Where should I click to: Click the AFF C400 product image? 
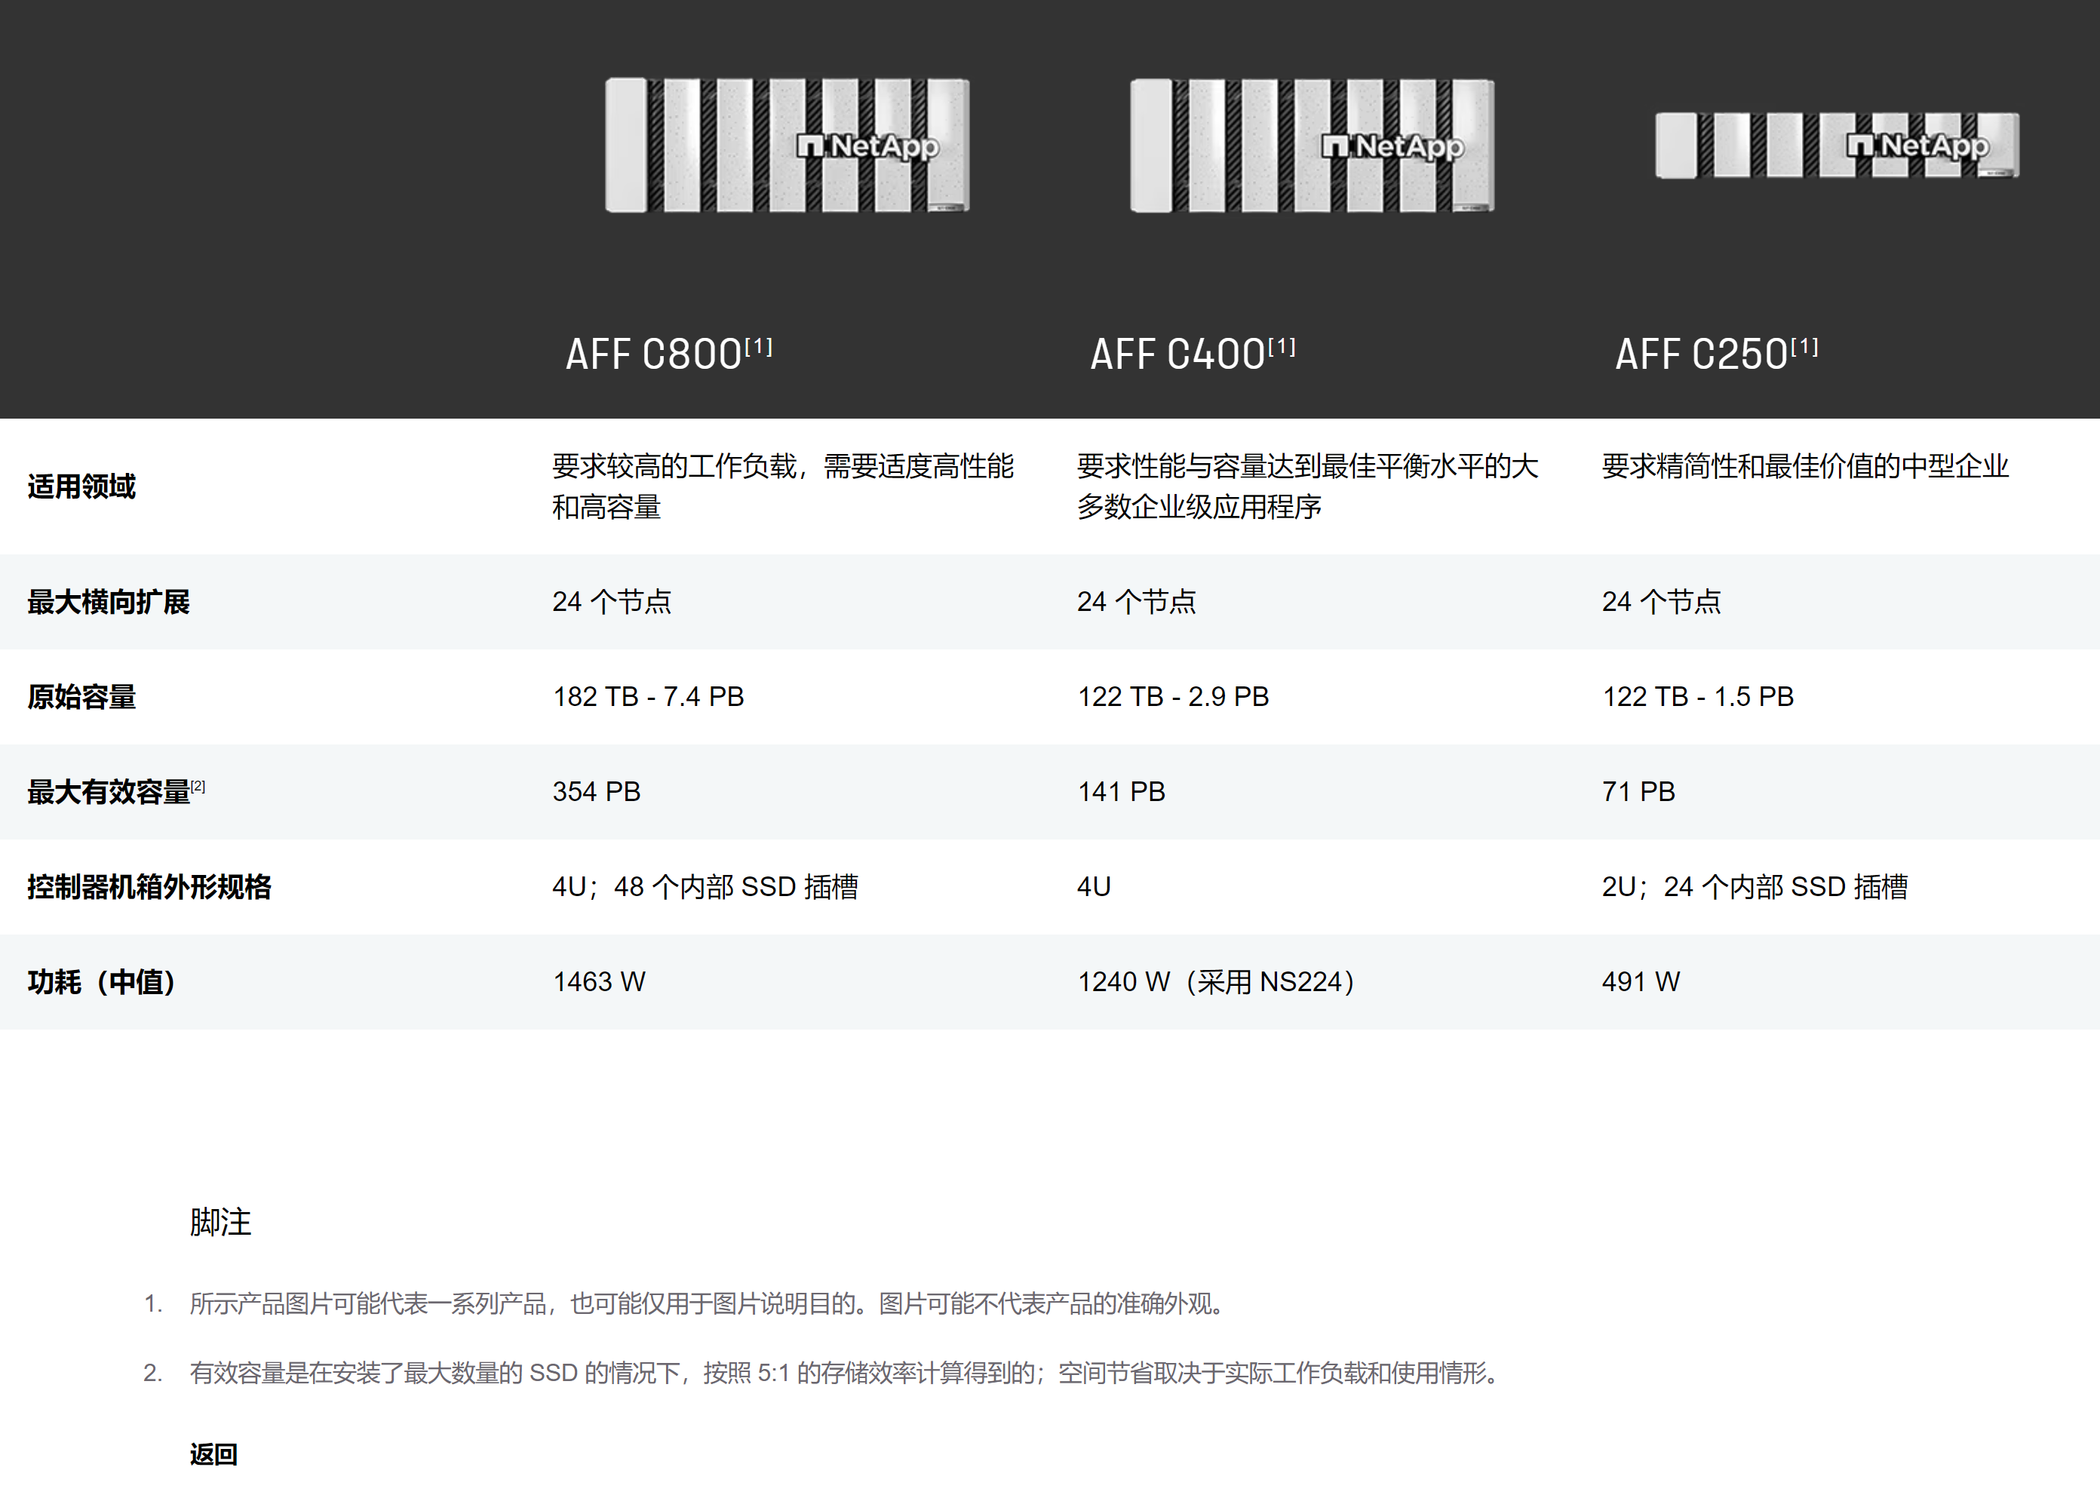(1312, 145)
